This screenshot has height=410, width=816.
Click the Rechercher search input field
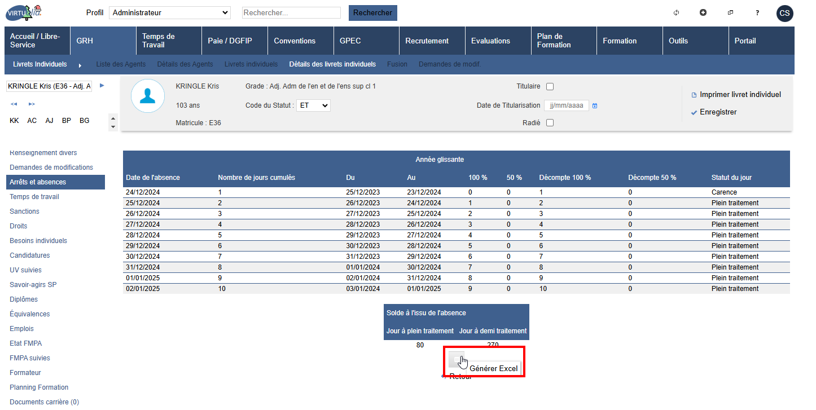coord(291,12)
